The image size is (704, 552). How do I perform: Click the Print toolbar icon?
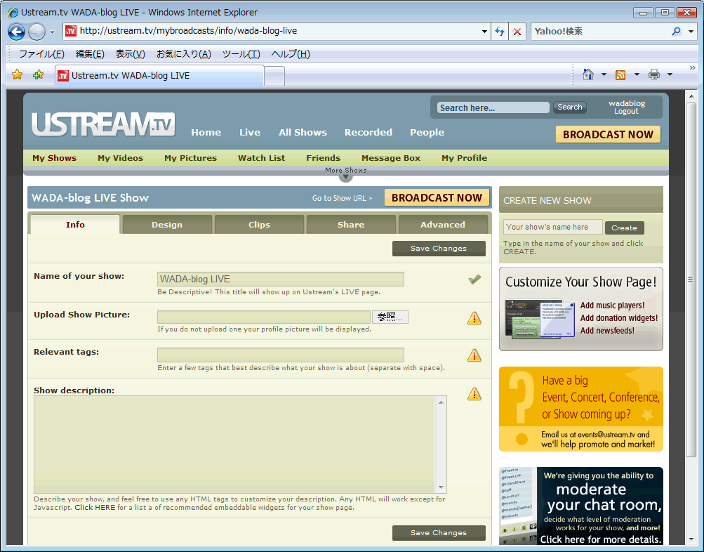[654, 74]
